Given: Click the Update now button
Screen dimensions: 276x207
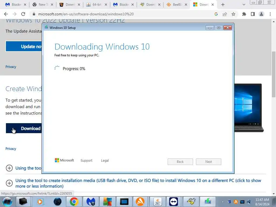Looking at the screenshot, I should click(24, 46).
